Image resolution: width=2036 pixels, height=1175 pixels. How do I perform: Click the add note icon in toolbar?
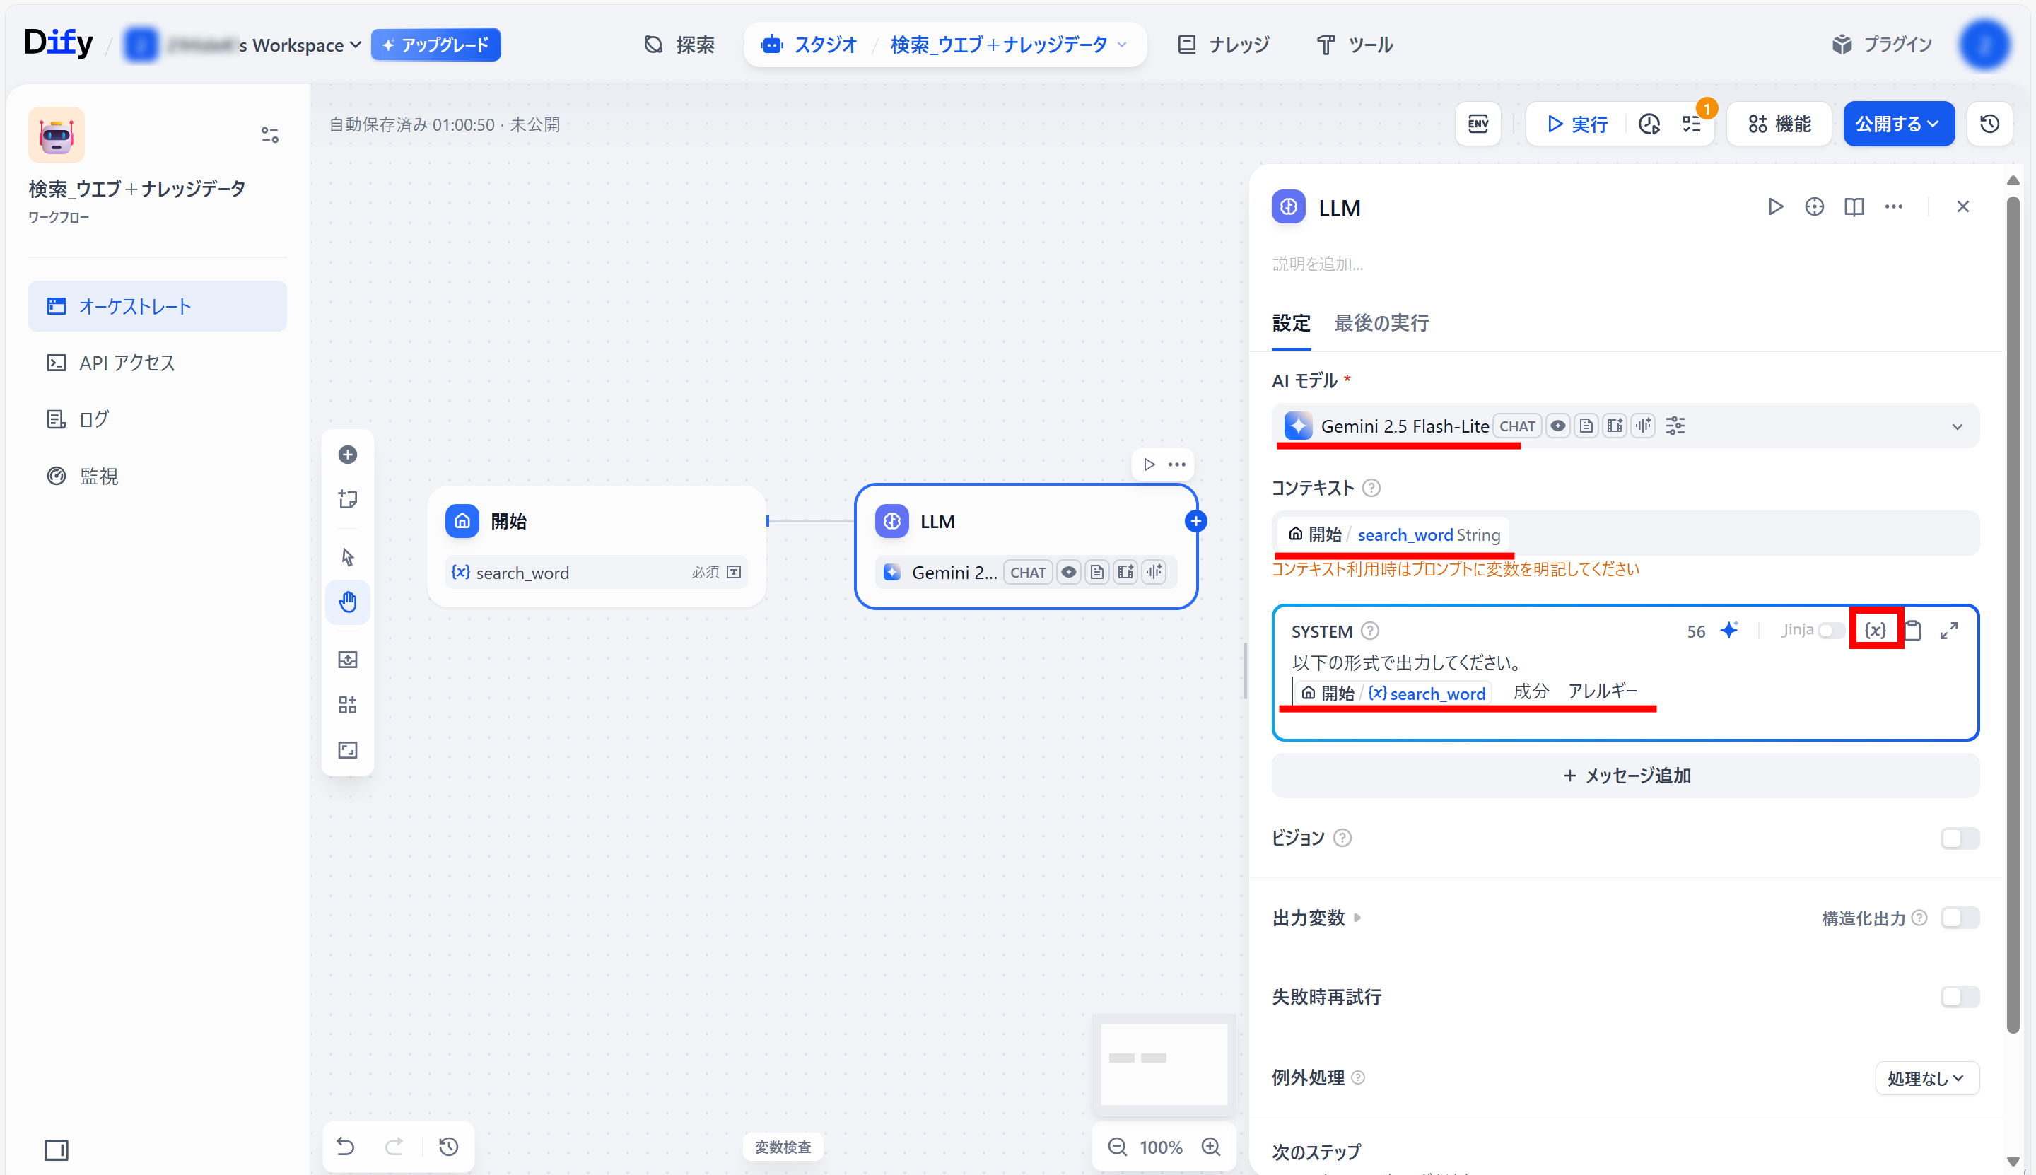(x=348, y=500)
